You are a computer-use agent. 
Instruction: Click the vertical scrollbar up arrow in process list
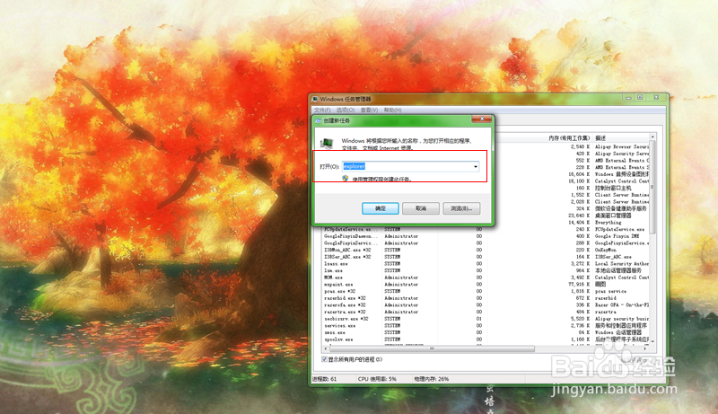tap(652, 137)
